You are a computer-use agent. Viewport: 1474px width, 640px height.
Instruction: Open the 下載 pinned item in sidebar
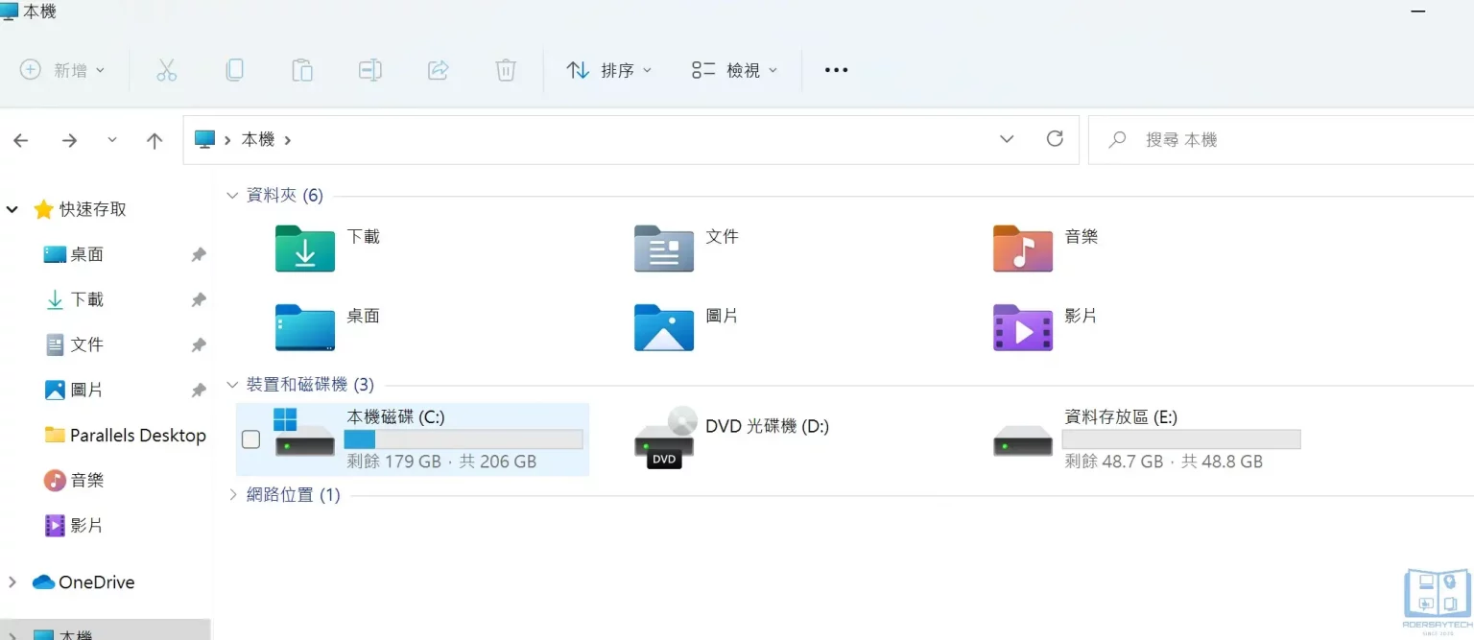[85, 298]
